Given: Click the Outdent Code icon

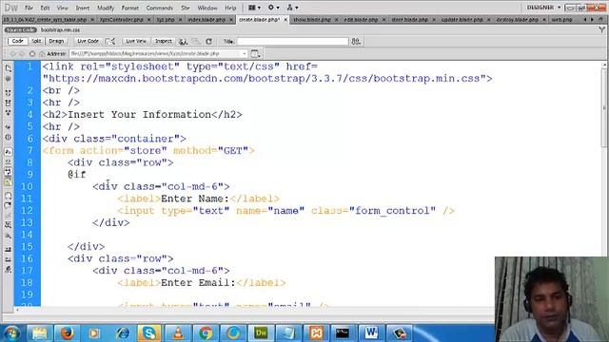Looking at the screenshot, I should click(x=8, y=259).
